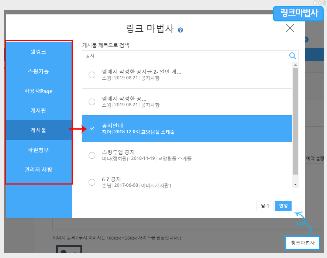Click the 링크마법사 button at bottom right
Image resolution: width=327 pixels, height=258 pixels.
(x=302, y=242)
